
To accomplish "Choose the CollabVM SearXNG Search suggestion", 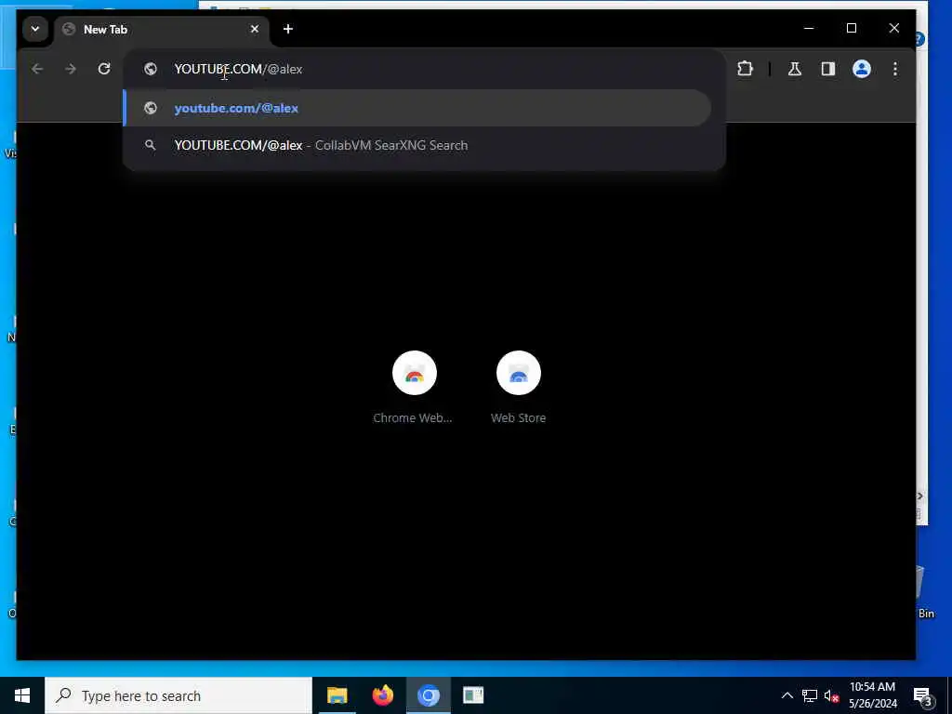I will click(417, 145).
